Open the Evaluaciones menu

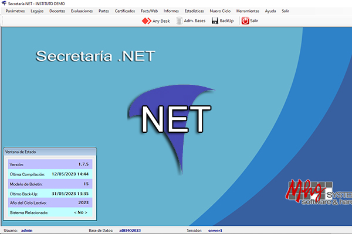[x=82, y=11]
